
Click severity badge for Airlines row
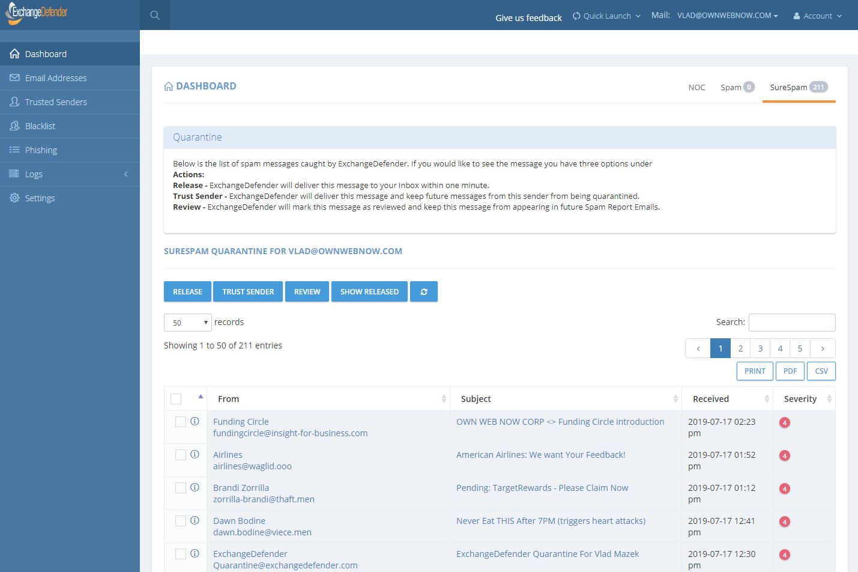pos(784,455)
